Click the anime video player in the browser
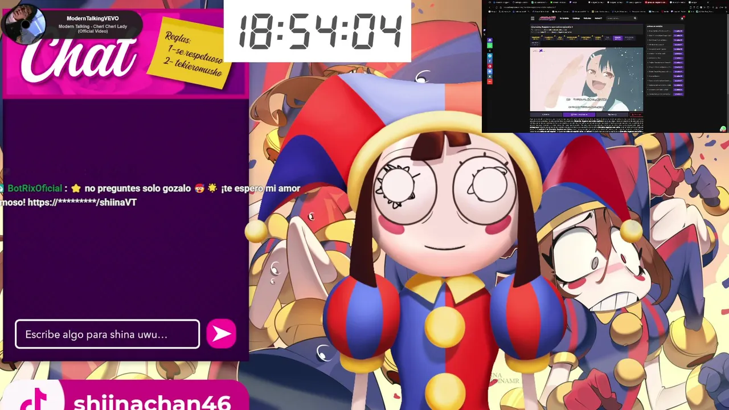 coord(587,79)
